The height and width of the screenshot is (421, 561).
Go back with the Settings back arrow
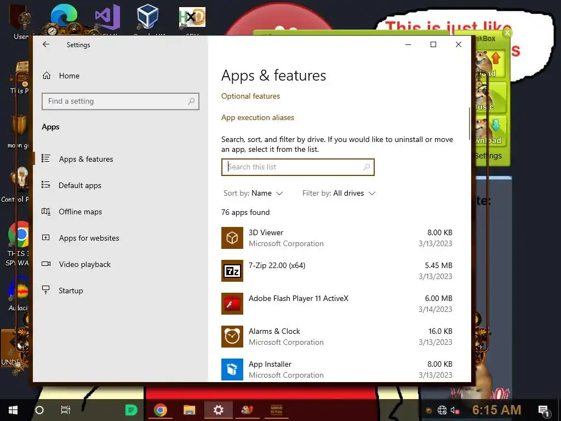46,44
